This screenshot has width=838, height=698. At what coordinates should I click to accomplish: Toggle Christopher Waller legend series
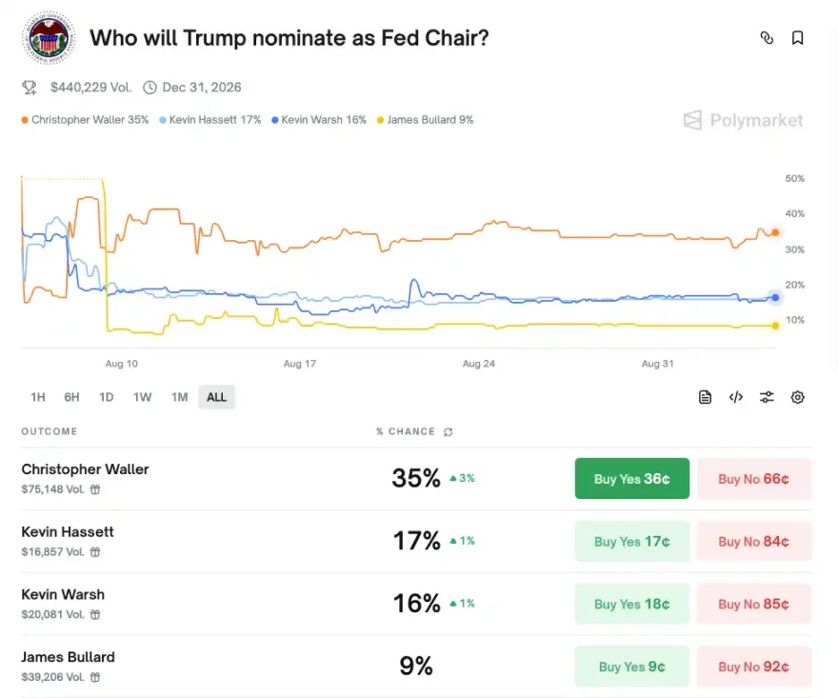point(85,120)
